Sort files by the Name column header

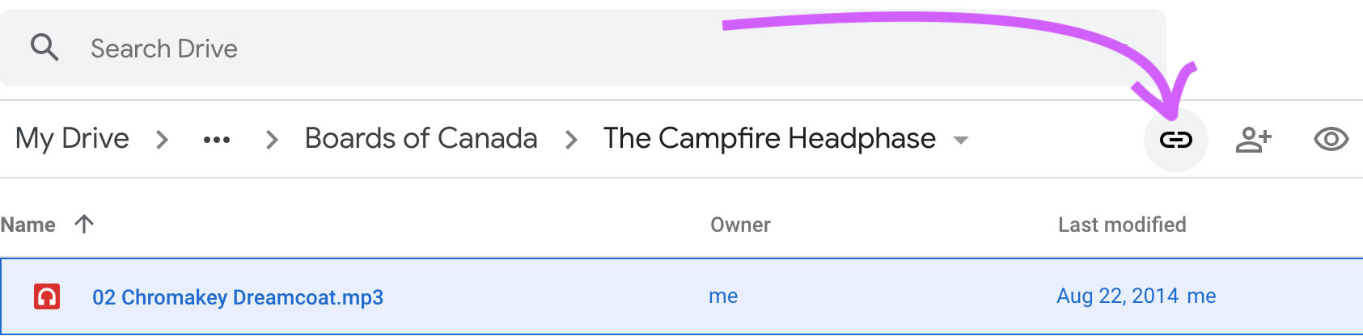pos(28,225)
